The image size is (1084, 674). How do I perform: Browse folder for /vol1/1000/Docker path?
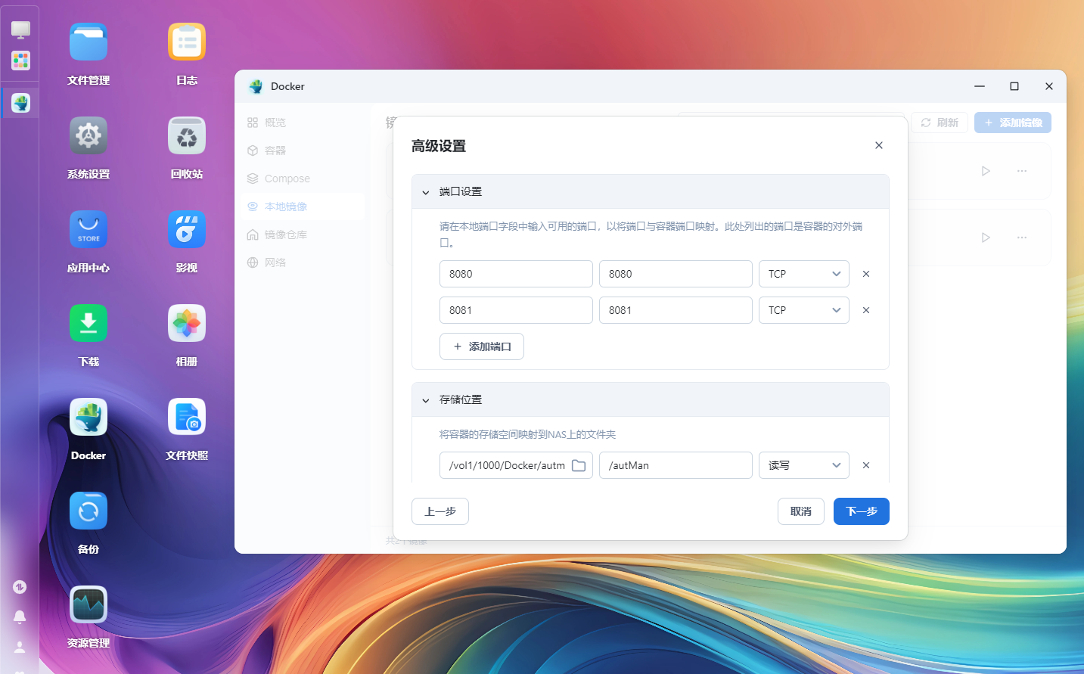pos(579,465)
